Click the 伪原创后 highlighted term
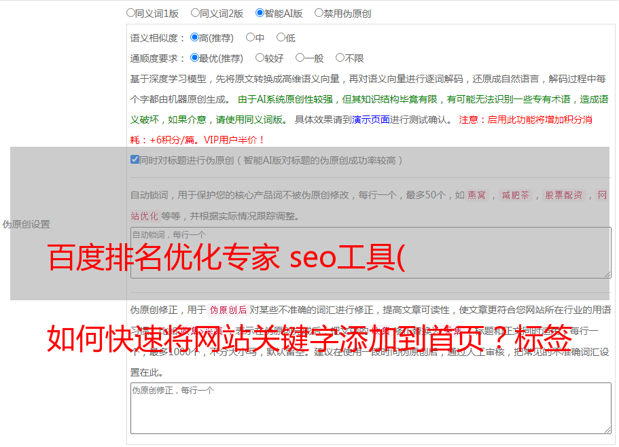Viewport: 619px width, 447px height. point(228,310)
